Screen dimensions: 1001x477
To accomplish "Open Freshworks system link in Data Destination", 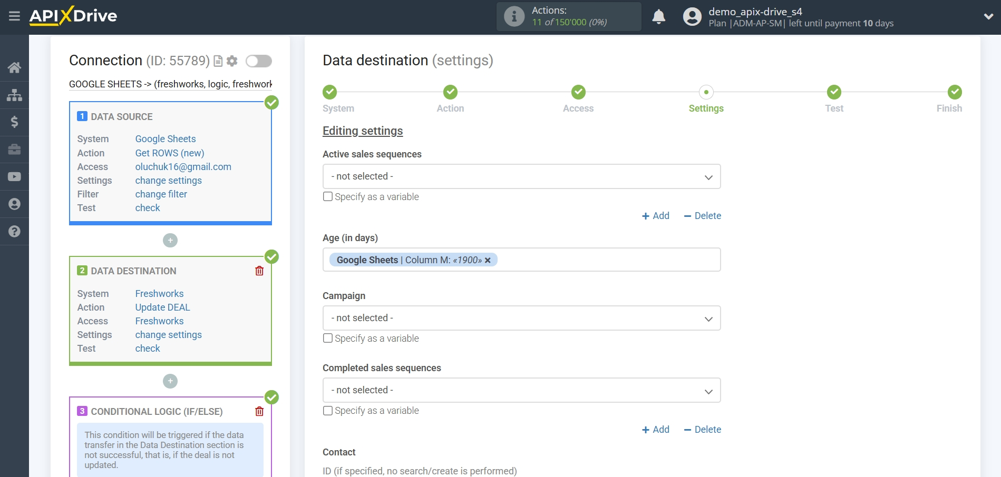I will coord(159,294).
